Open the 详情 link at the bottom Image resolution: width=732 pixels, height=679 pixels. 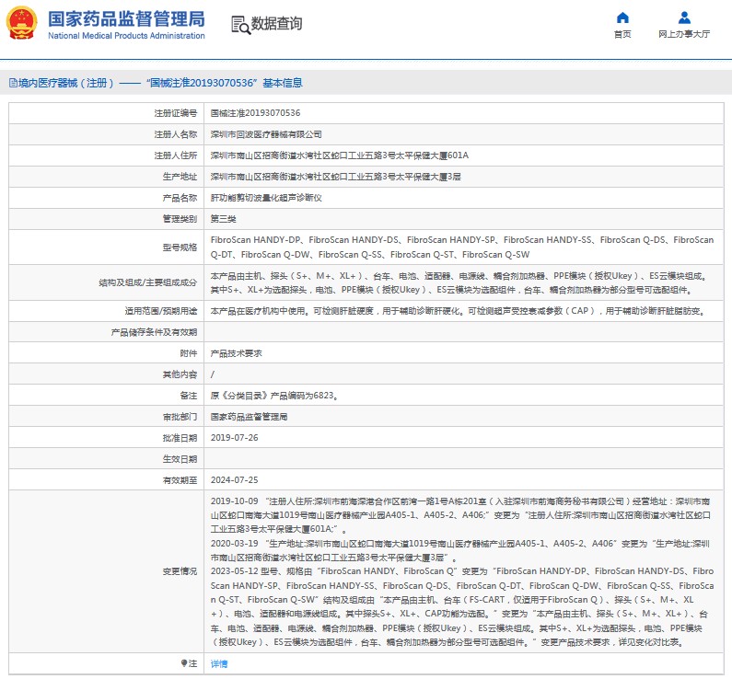(218, 663)
